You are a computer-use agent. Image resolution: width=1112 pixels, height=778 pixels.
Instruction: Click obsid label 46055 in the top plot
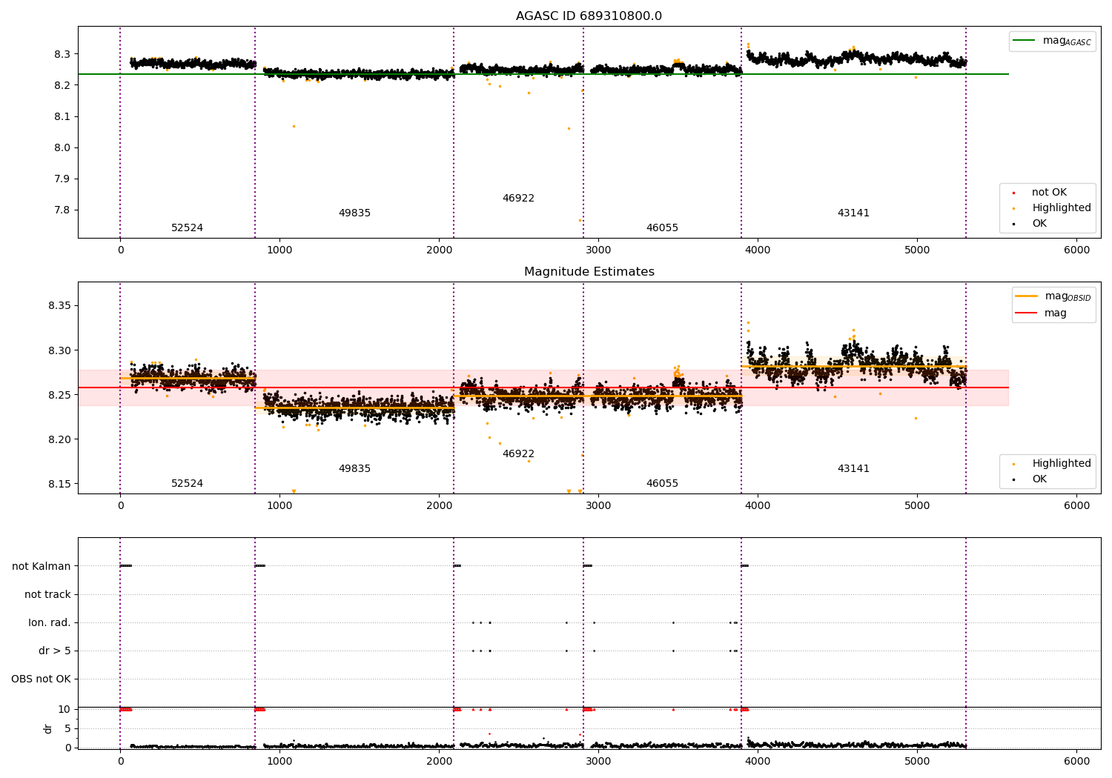[662, 228]
